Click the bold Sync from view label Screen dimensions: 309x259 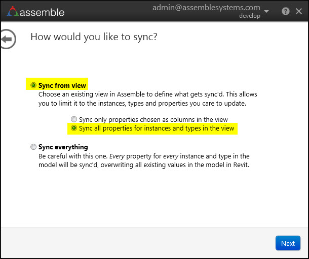coord(62,85)
